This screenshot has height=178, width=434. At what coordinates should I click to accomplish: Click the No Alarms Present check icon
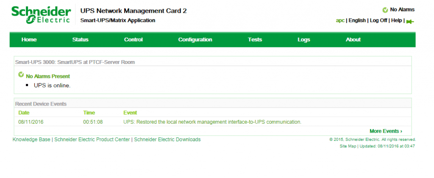21,75
